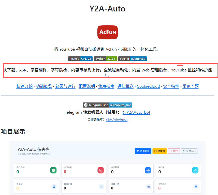Click the 快速入门 outlined button

click(189, 151)
